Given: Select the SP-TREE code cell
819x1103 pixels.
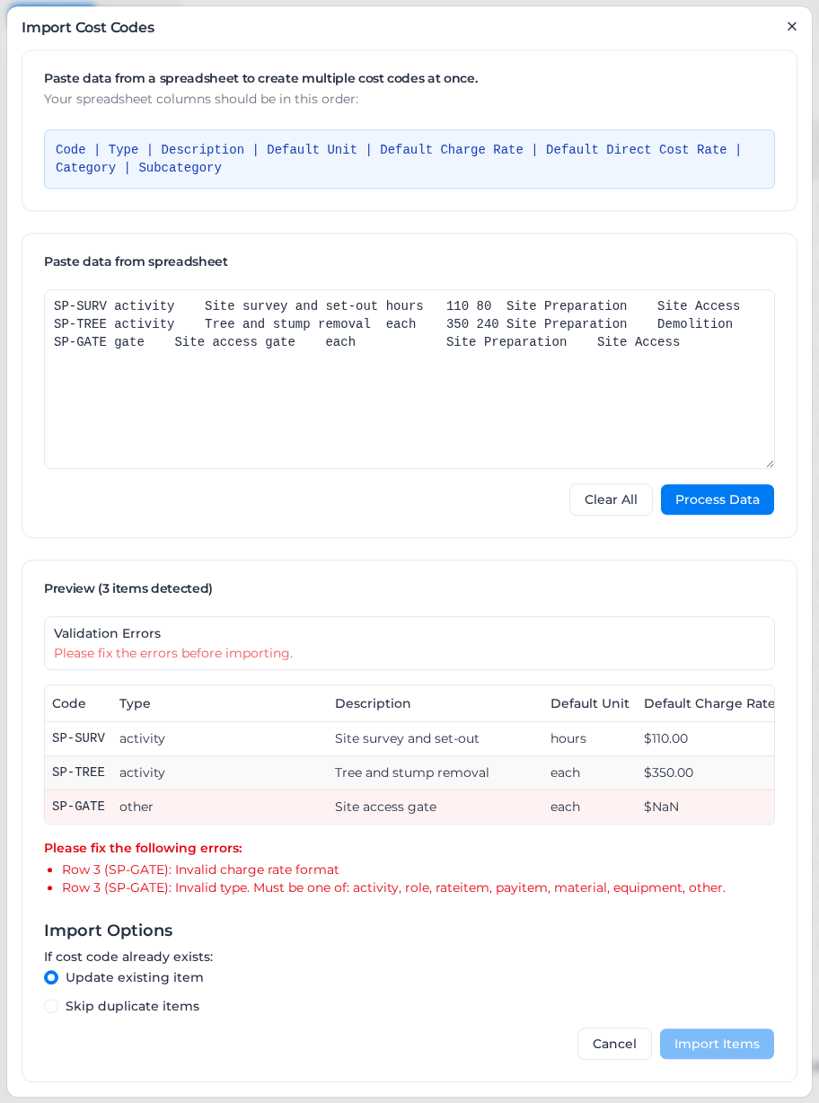Looking at the screenshot, I should click(x=78, y=772).
